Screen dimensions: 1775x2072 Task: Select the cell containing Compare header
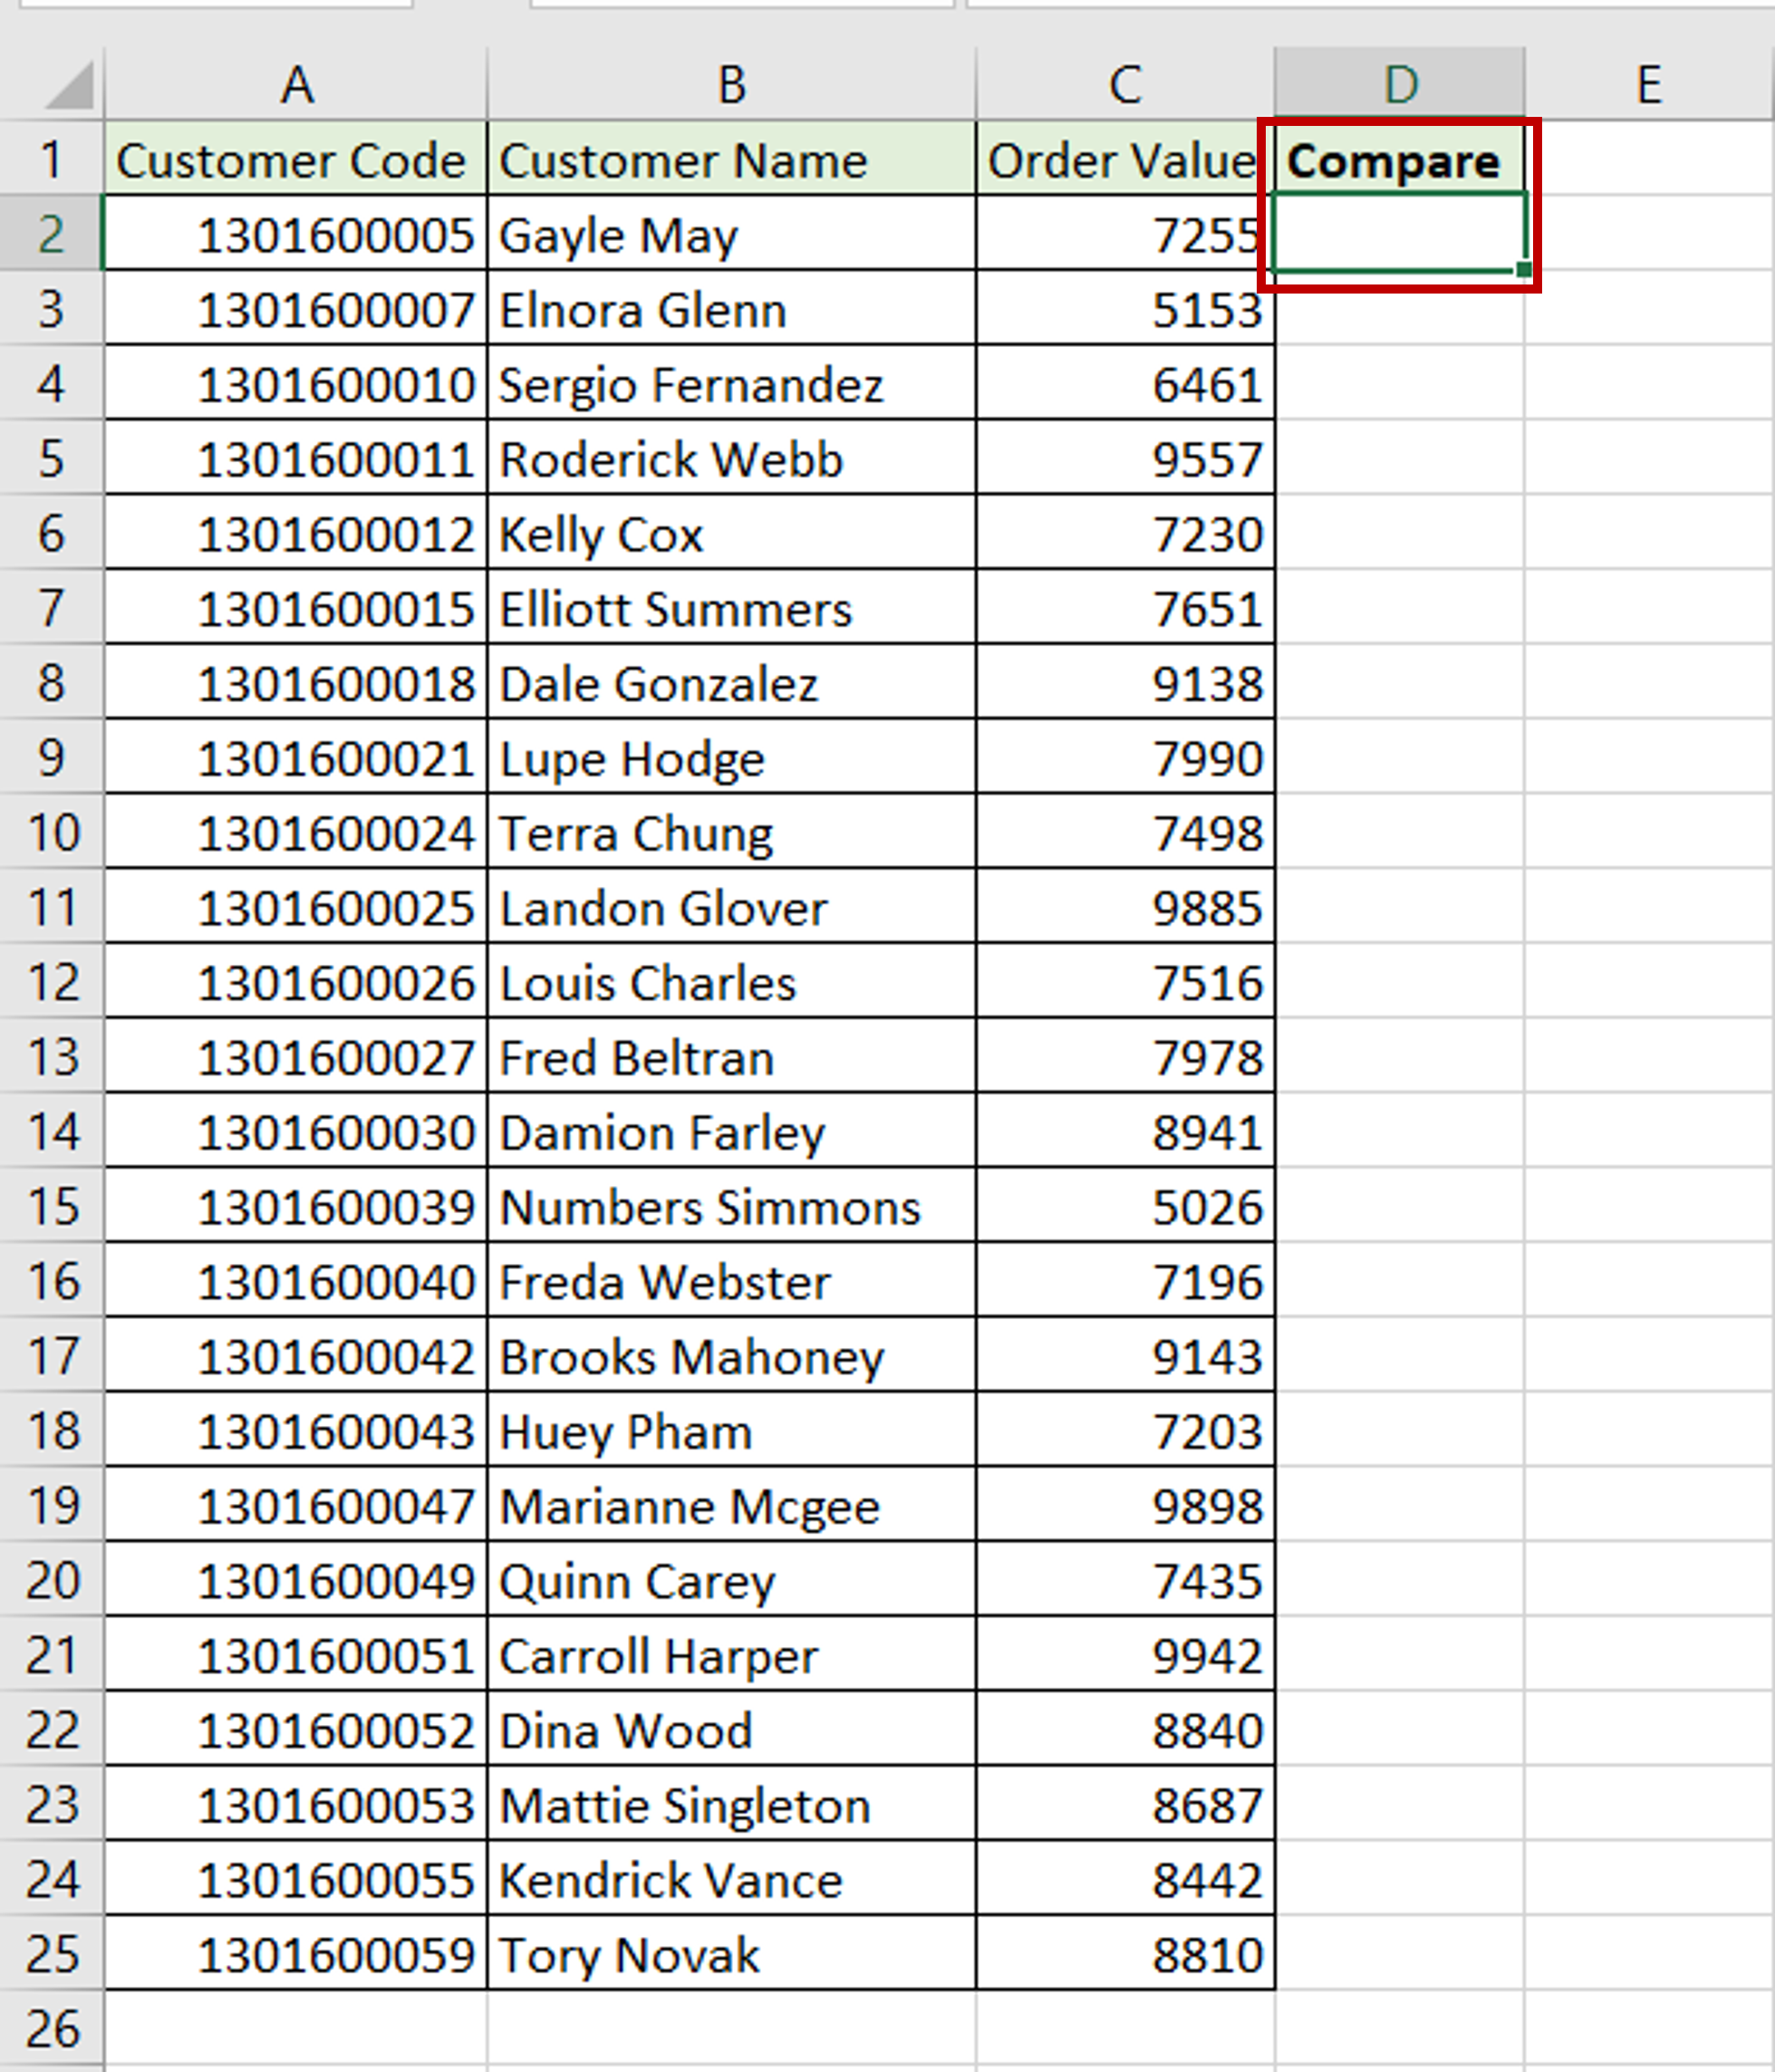tap(1398, 160)
